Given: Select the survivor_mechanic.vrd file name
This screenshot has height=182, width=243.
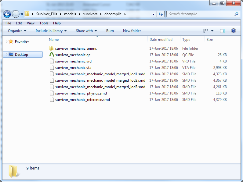Looking at the screenshot, I should click(73, 61).
